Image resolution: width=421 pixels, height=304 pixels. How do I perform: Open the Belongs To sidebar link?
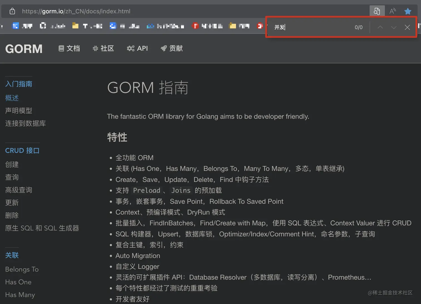(x=22, y=269)
